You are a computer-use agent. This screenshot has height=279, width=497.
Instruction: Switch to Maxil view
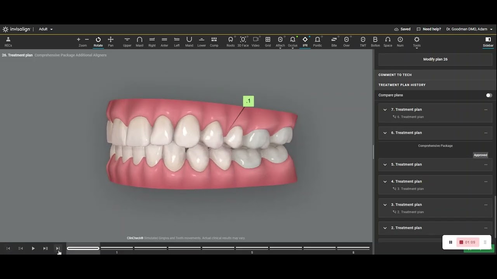(139, 42)
